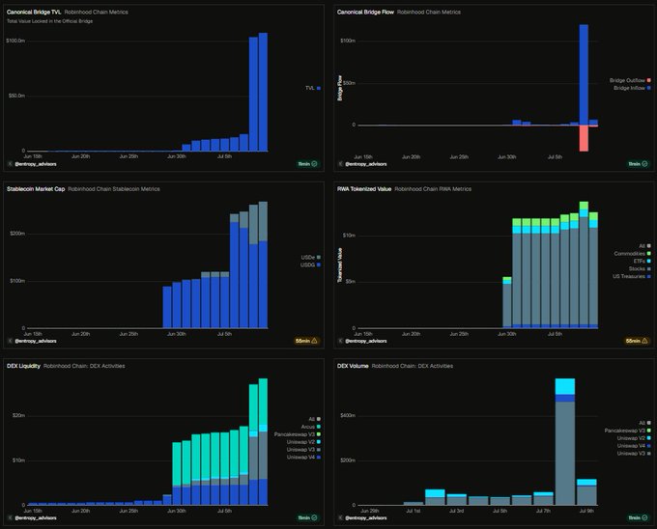Toggle USDG series in Stablecoin legend

pos(311,264)
